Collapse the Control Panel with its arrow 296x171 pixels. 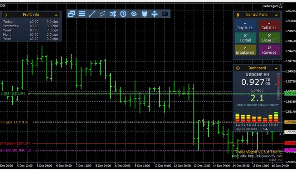(x=276, y=15)
